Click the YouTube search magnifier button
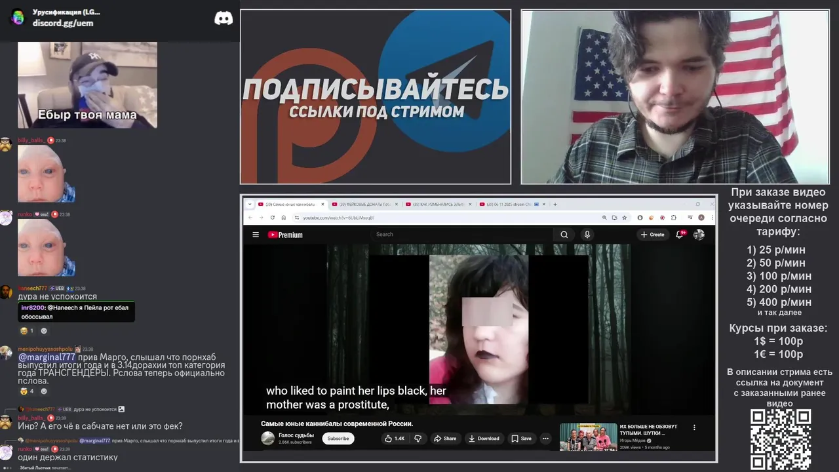The height and width of the screenshot is (472, 839). tap(564, 235)
